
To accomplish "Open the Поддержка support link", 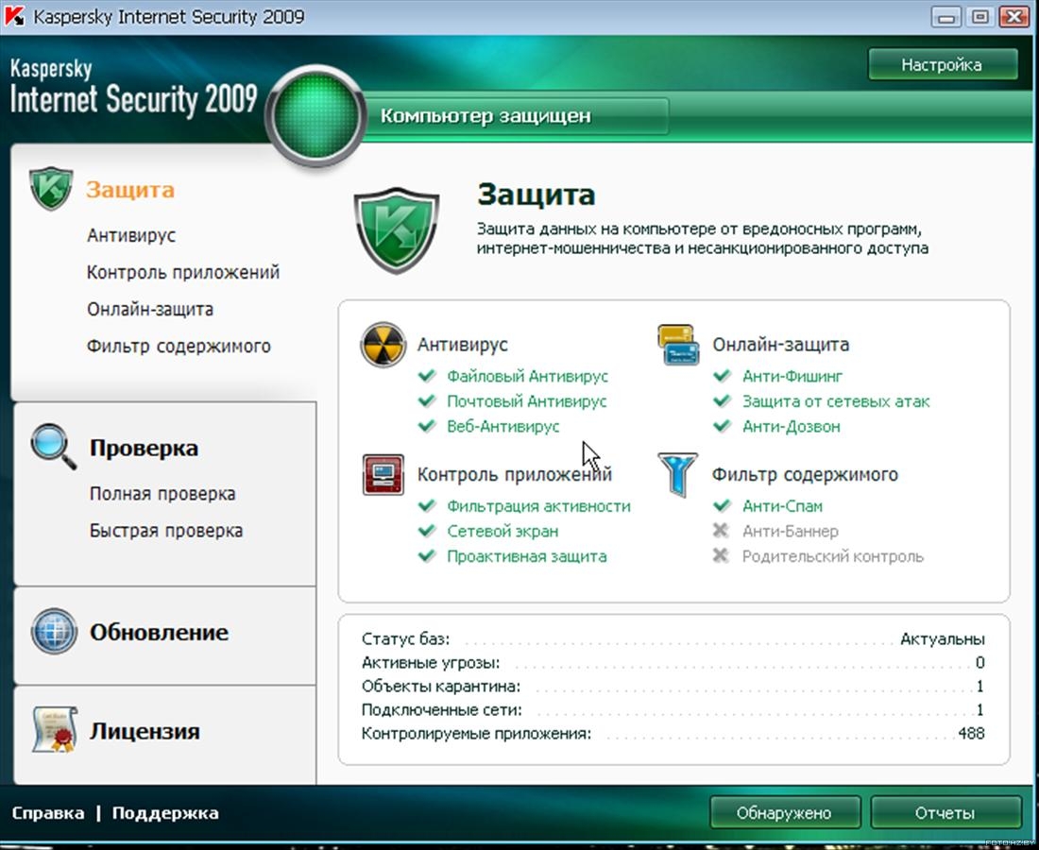I will point(165,813).
